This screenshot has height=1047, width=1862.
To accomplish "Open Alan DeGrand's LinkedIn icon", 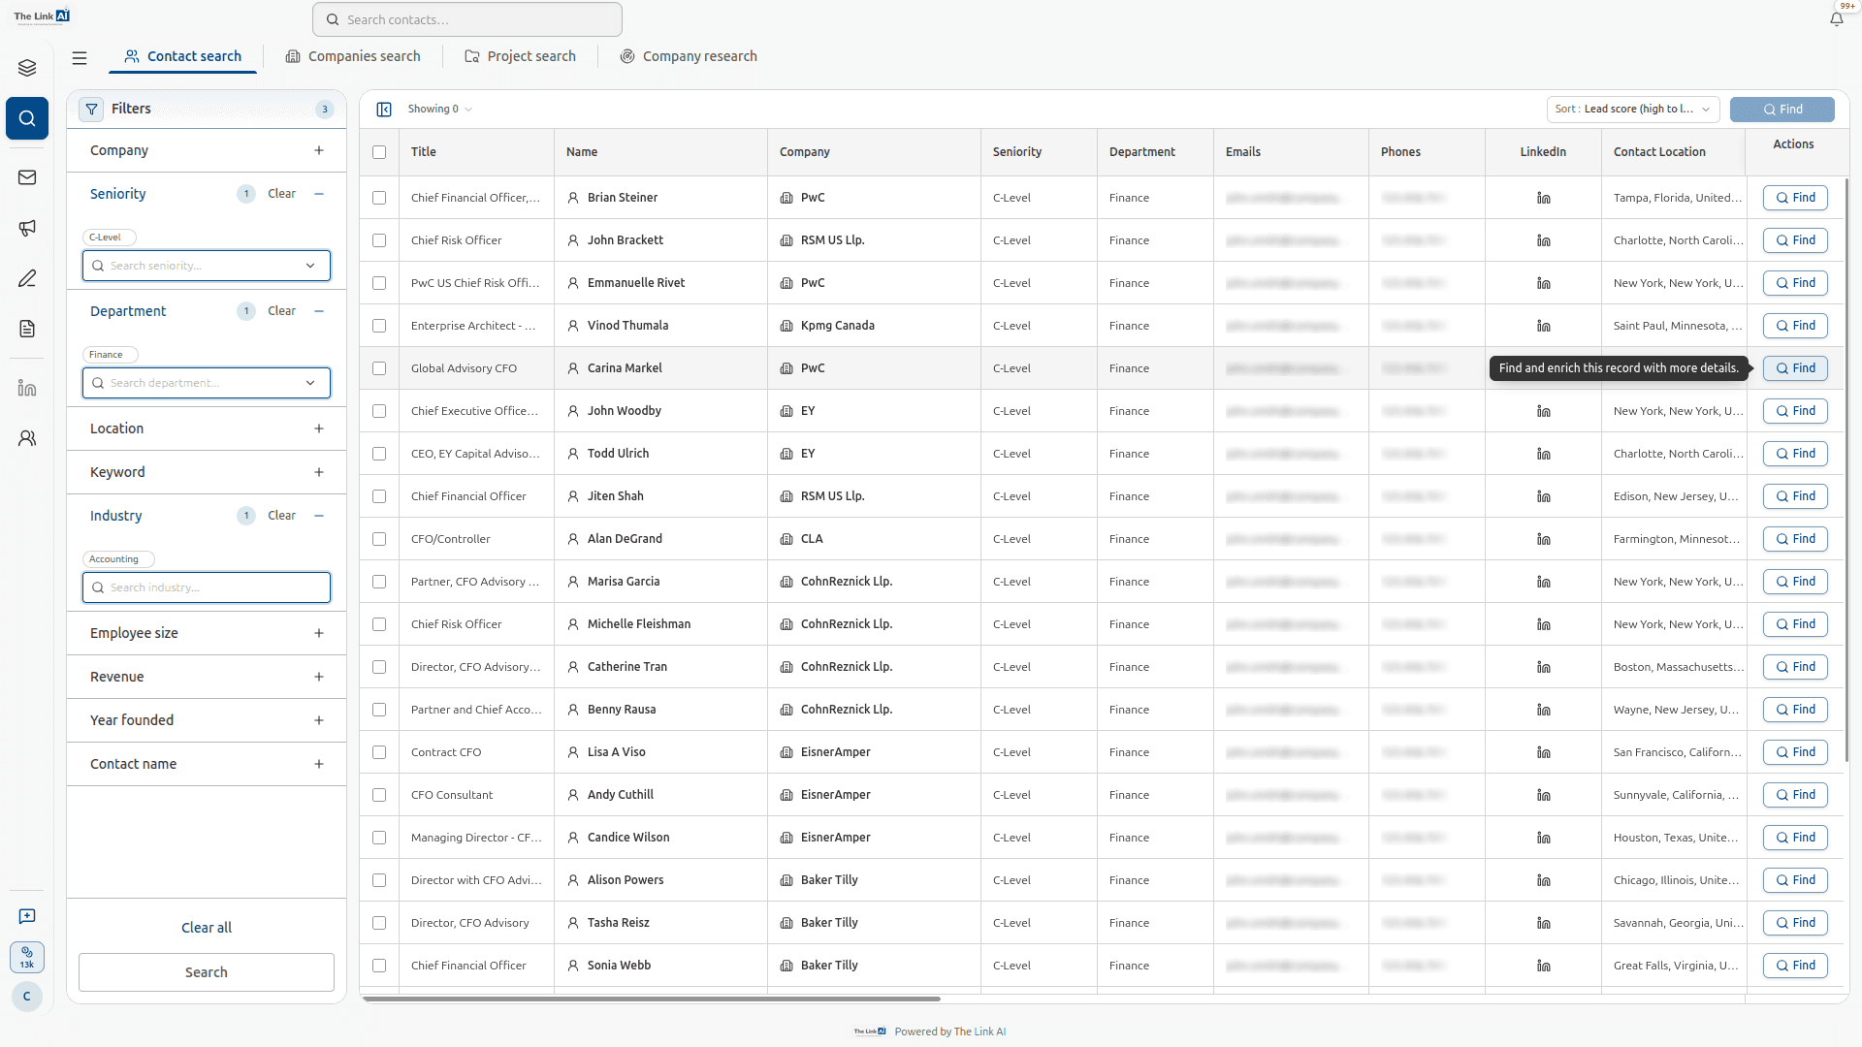I will tap(1543, 539).
